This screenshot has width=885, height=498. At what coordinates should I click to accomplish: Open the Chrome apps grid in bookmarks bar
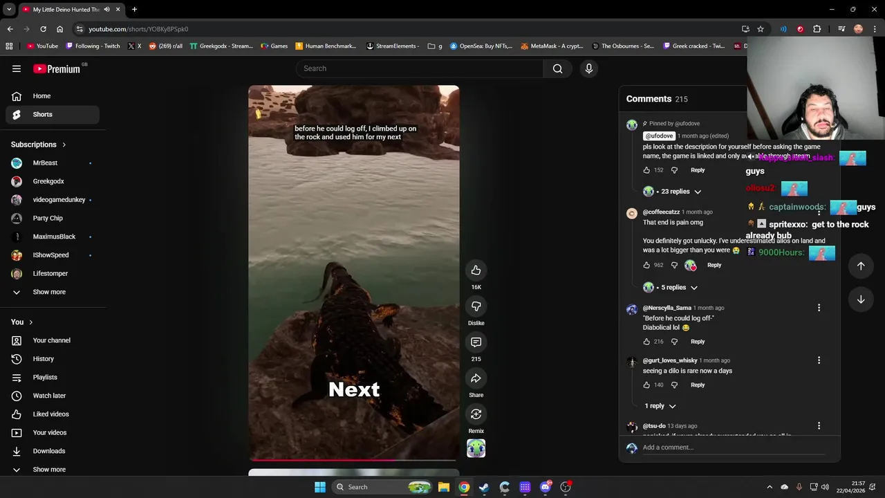[9, 46]
